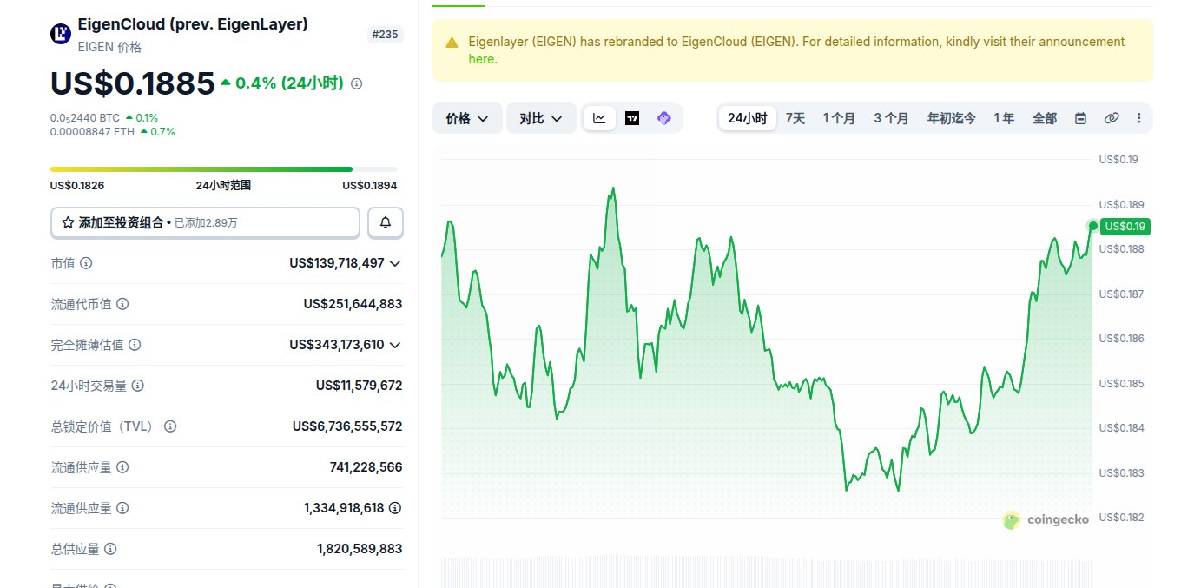Viewport: 1181px width, 588px height.
Task: Click the 0.00008847 ETH price text
Action: 93,132
